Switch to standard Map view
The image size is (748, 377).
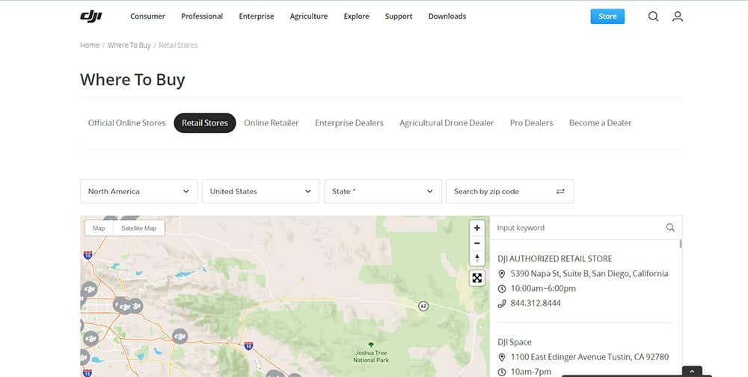click(99, 228)
